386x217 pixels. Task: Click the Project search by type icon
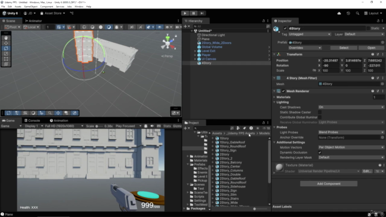(238, 128)
